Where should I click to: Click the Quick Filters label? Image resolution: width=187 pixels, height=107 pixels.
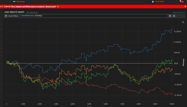pos(13,16)
